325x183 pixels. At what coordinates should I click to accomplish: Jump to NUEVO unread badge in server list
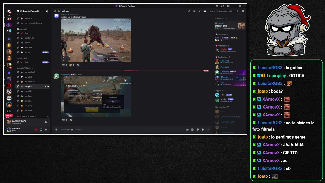[9, 115]
